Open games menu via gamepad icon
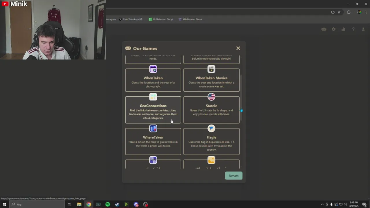The height and width of the screenshot is (208, 370). point(324,29)
